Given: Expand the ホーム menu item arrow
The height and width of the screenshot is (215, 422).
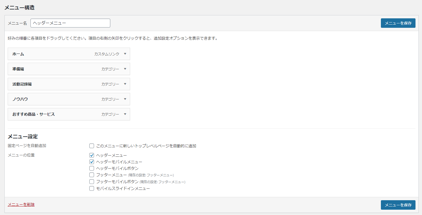Looking at the screenshot, I should point(125,54).
